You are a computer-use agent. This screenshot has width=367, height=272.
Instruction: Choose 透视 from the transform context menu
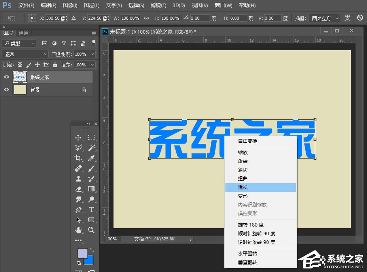242,187
